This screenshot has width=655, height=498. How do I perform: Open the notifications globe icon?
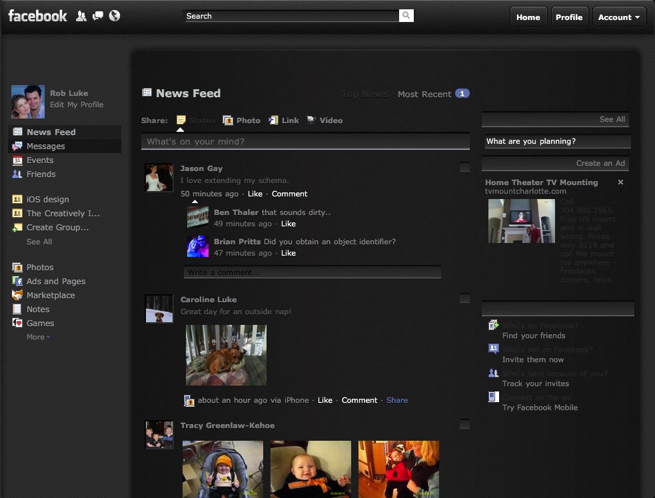coord(115,16)
